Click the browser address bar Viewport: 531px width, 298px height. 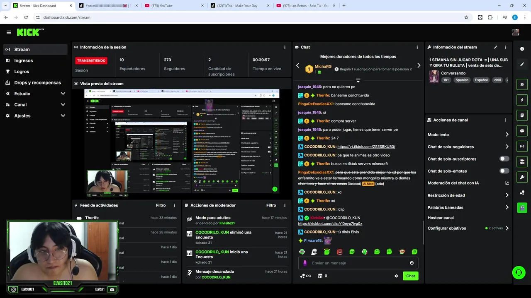[x=249, y=17]
